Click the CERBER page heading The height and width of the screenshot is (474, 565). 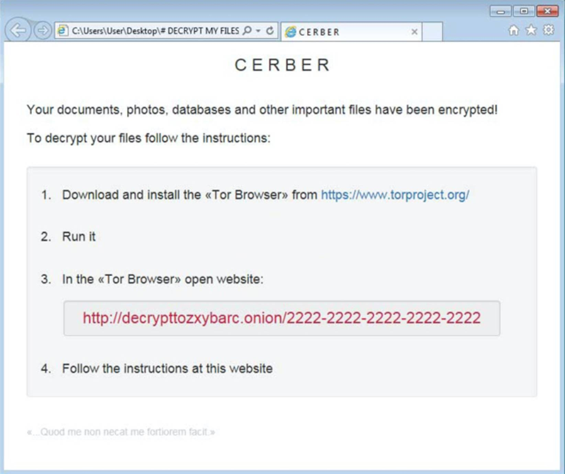point(282,65)
